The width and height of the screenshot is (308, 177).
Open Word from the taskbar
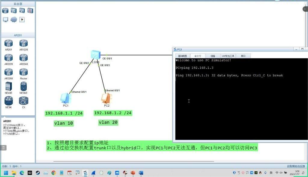[x=141, y=173]
